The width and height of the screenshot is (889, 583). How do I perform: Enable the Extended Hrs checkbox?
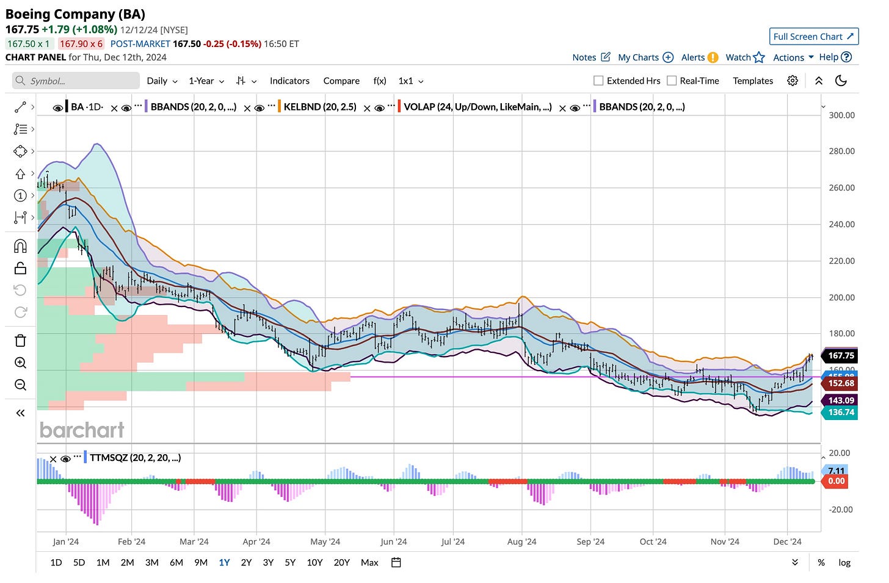(598, 81)
